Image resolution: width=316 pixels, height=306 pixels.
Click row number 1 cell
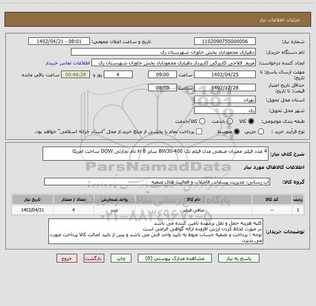point(298,210)
